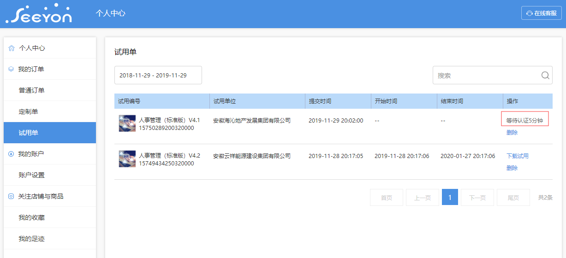Click the magnifier search icon

coord(545,76)
